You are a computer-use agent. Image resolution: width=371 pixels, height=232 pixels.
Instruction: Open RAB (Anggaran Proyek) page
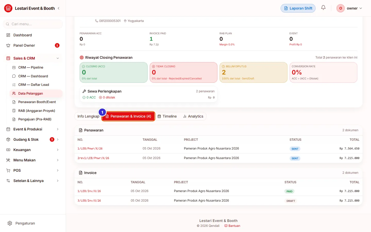36,111
